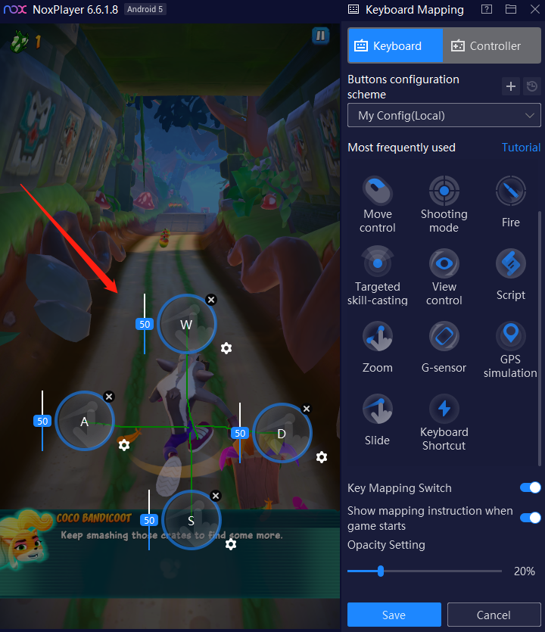
Task: Open Keyboard Mapping help icon
Action: 487,9
